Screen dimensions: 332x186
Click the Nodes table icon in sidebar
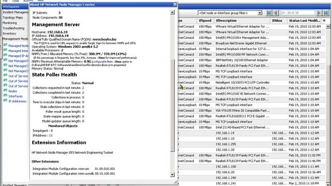coord(5,91)
